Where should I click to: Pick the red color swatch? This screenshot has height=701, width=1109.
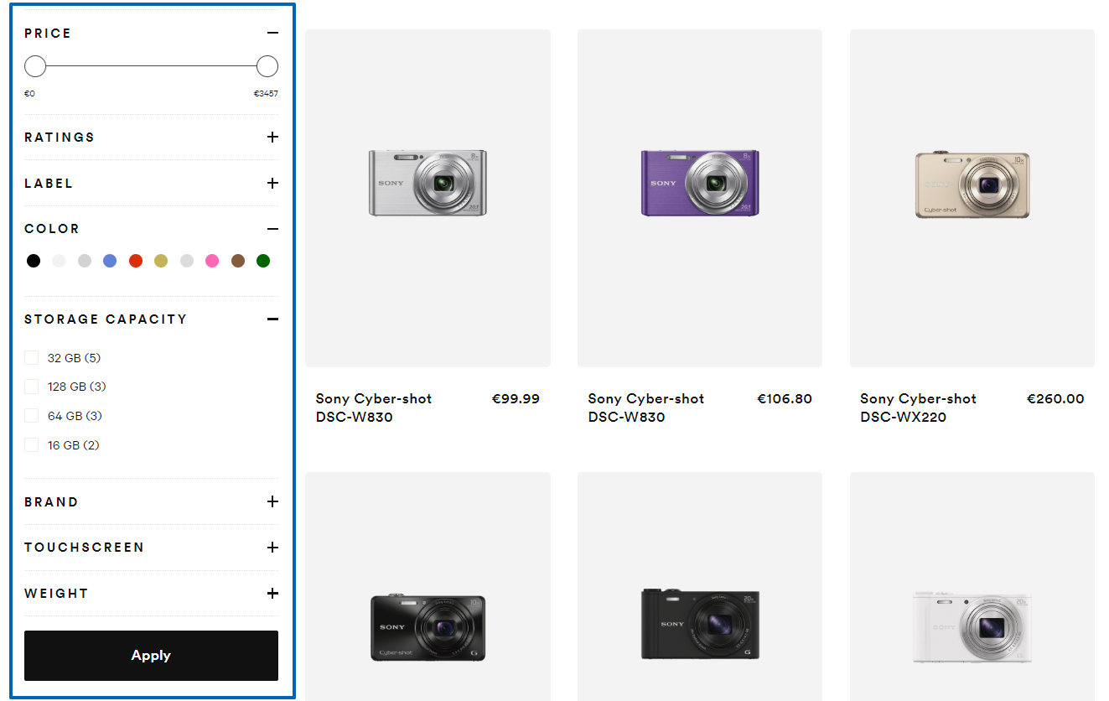[x=136, y=261]
